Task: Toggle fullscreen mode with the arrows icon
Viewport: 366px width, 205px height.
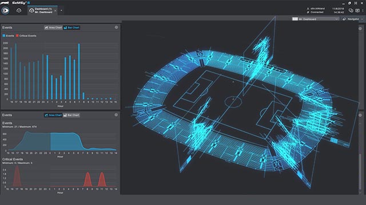Action: [x=356, y=3]
